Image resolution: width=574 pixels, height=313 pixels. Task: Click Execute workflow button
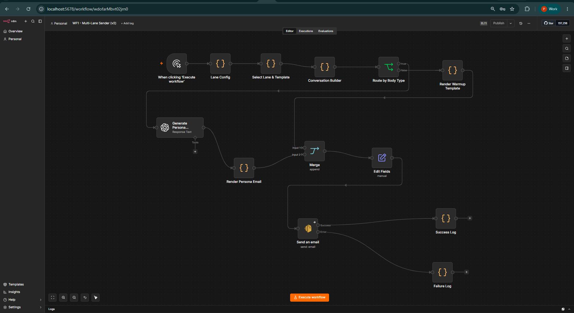310,297
